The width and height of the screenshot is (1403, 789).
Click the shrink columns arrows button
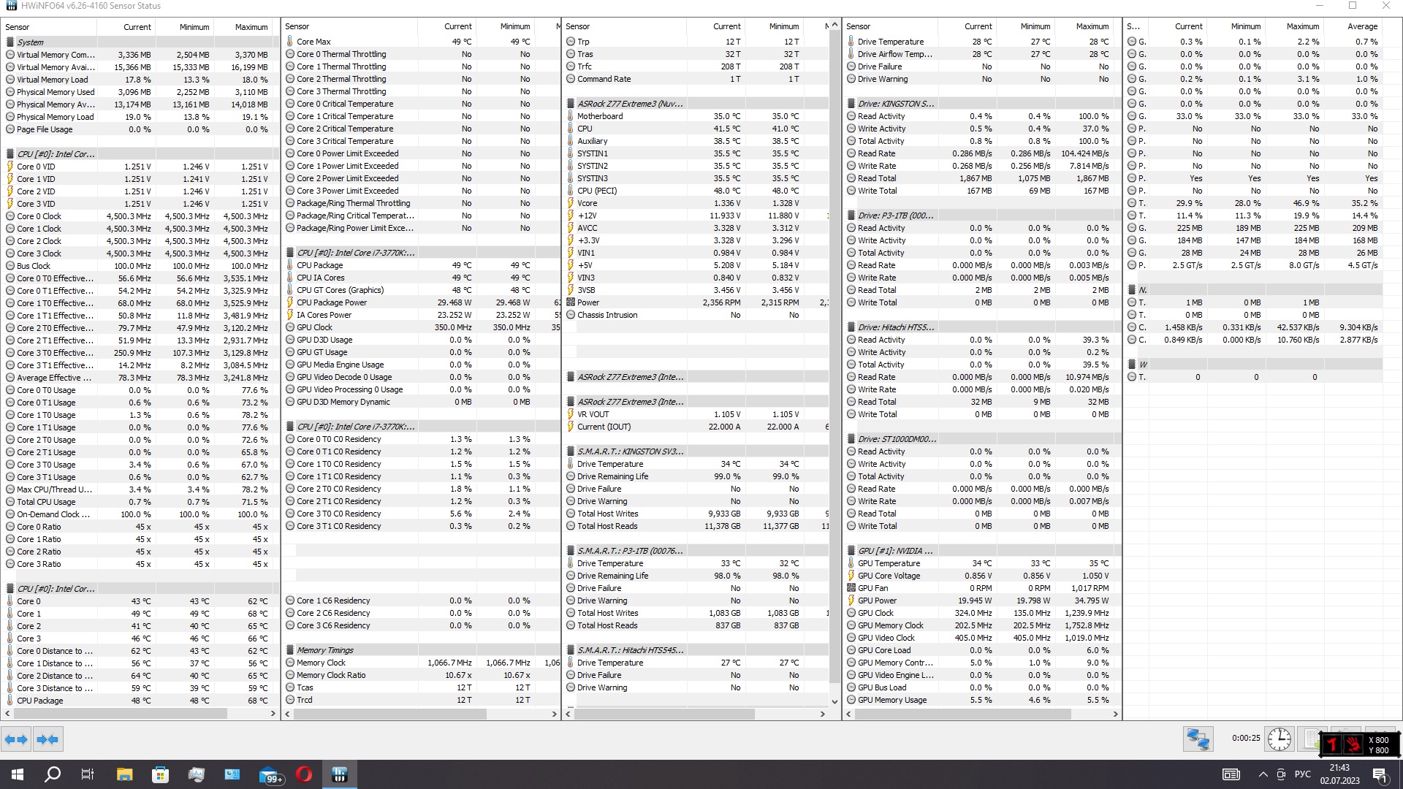coord(47,739)
